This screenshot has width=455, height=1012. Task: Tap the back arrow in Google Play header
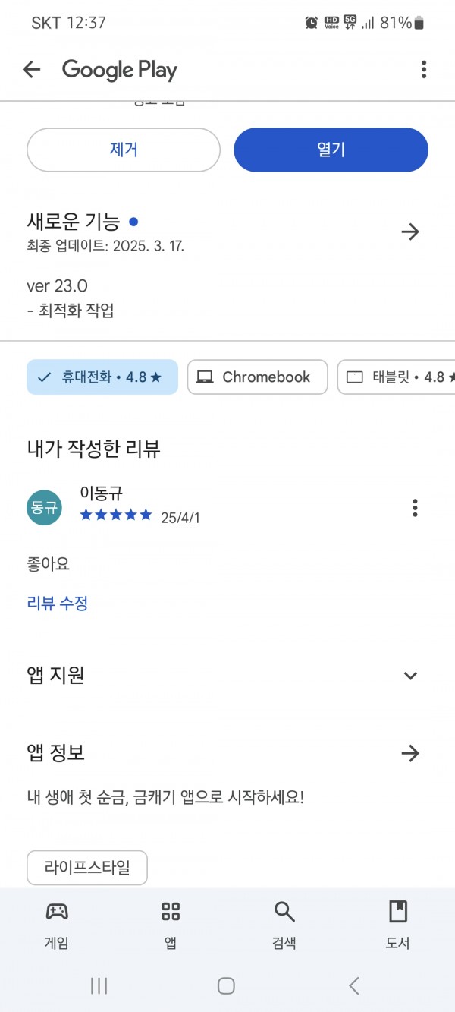(x=31, y=70)
